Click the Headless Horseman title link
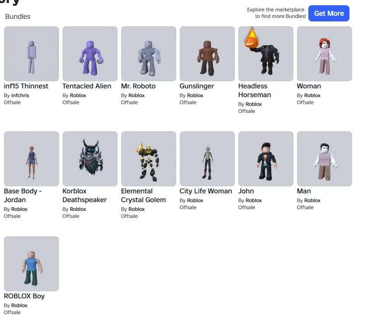Image resolution: width=370 pixels, height=336 pixels. pyautogui.click(x=255, y=91)
